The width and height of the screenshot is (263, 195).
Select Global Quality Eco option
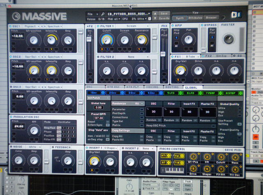[240, 116]
